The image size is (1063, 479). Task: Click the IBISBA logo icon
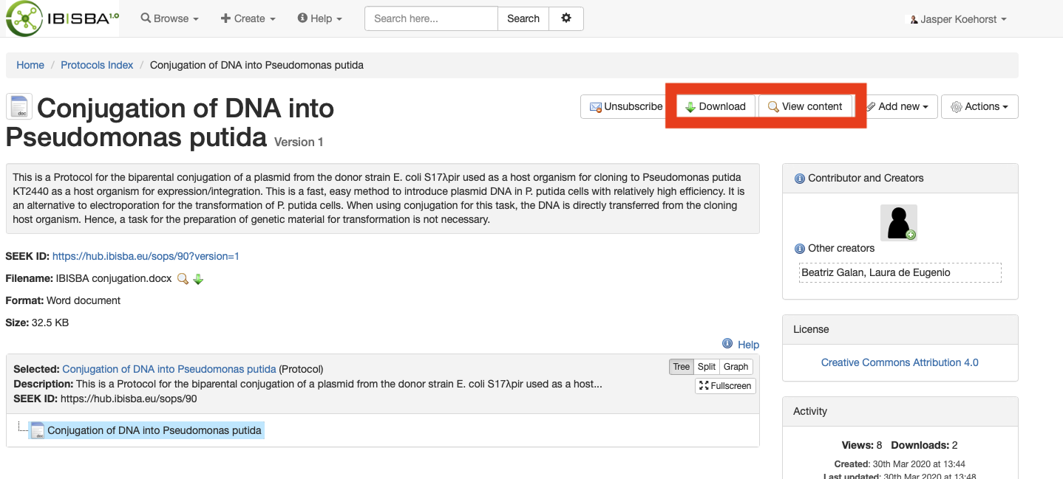pyautogui.click(x=24, y=18)
